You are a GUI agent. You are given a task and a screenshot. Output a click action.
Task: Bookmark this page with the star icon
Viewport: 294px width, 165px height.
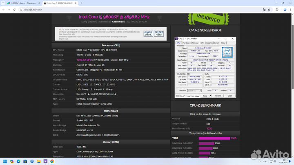pyautogui.click(x=269, y=9)
